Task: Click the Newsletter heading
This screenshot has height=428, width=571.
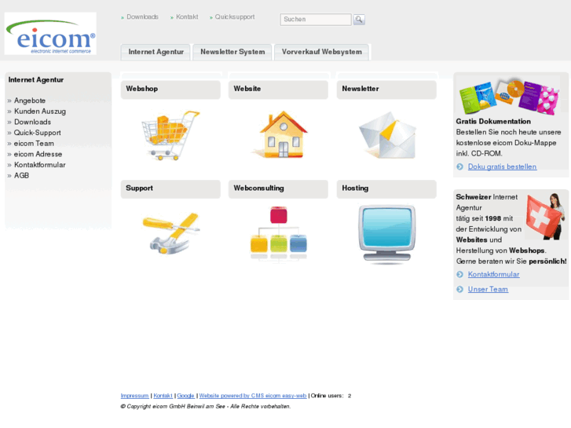Action: pyautogui.click(x=361, y=89)
